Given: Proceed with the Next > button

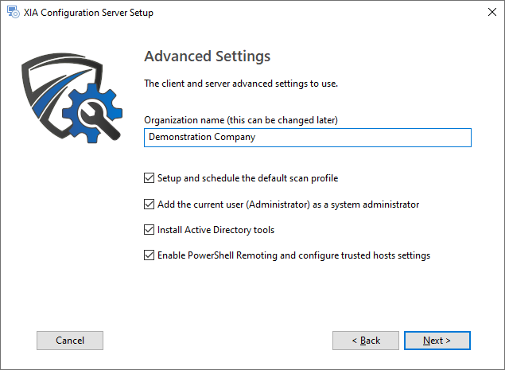Looking at the screenshot, I should (437, 341).
